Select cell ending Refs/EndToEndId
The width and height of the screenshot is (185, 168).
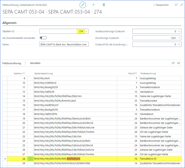click(75, 159)
